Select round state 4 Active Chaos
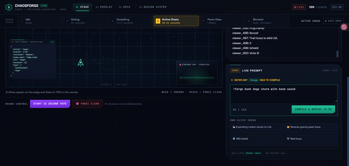 [176, 21]
